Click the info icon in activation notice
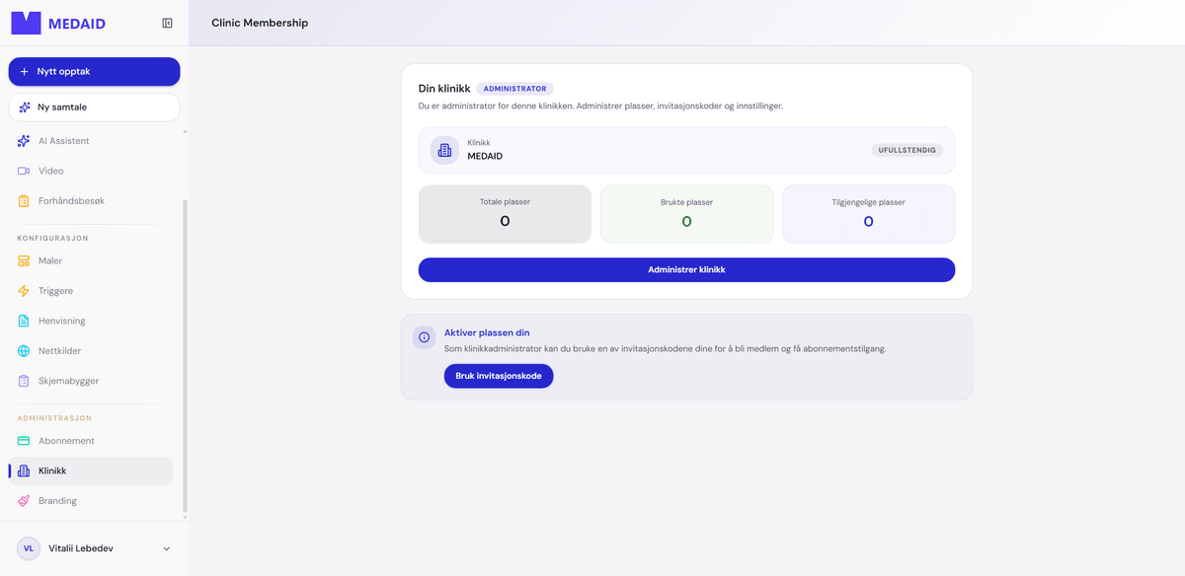The width and height of the screenshot is (1185, 576). [x=425, y=337]
